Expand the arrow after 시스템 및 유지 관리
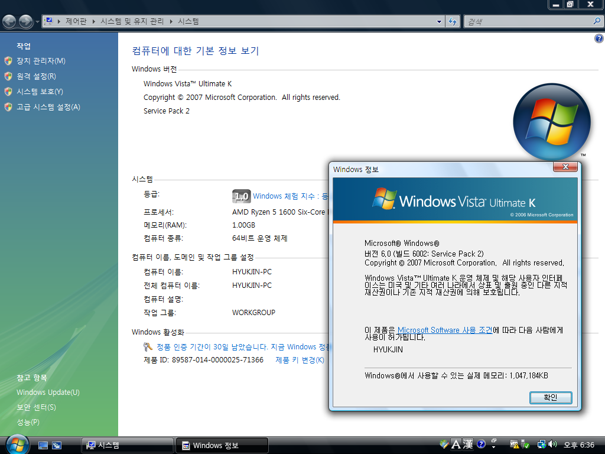605x454 pixels. 171,22
